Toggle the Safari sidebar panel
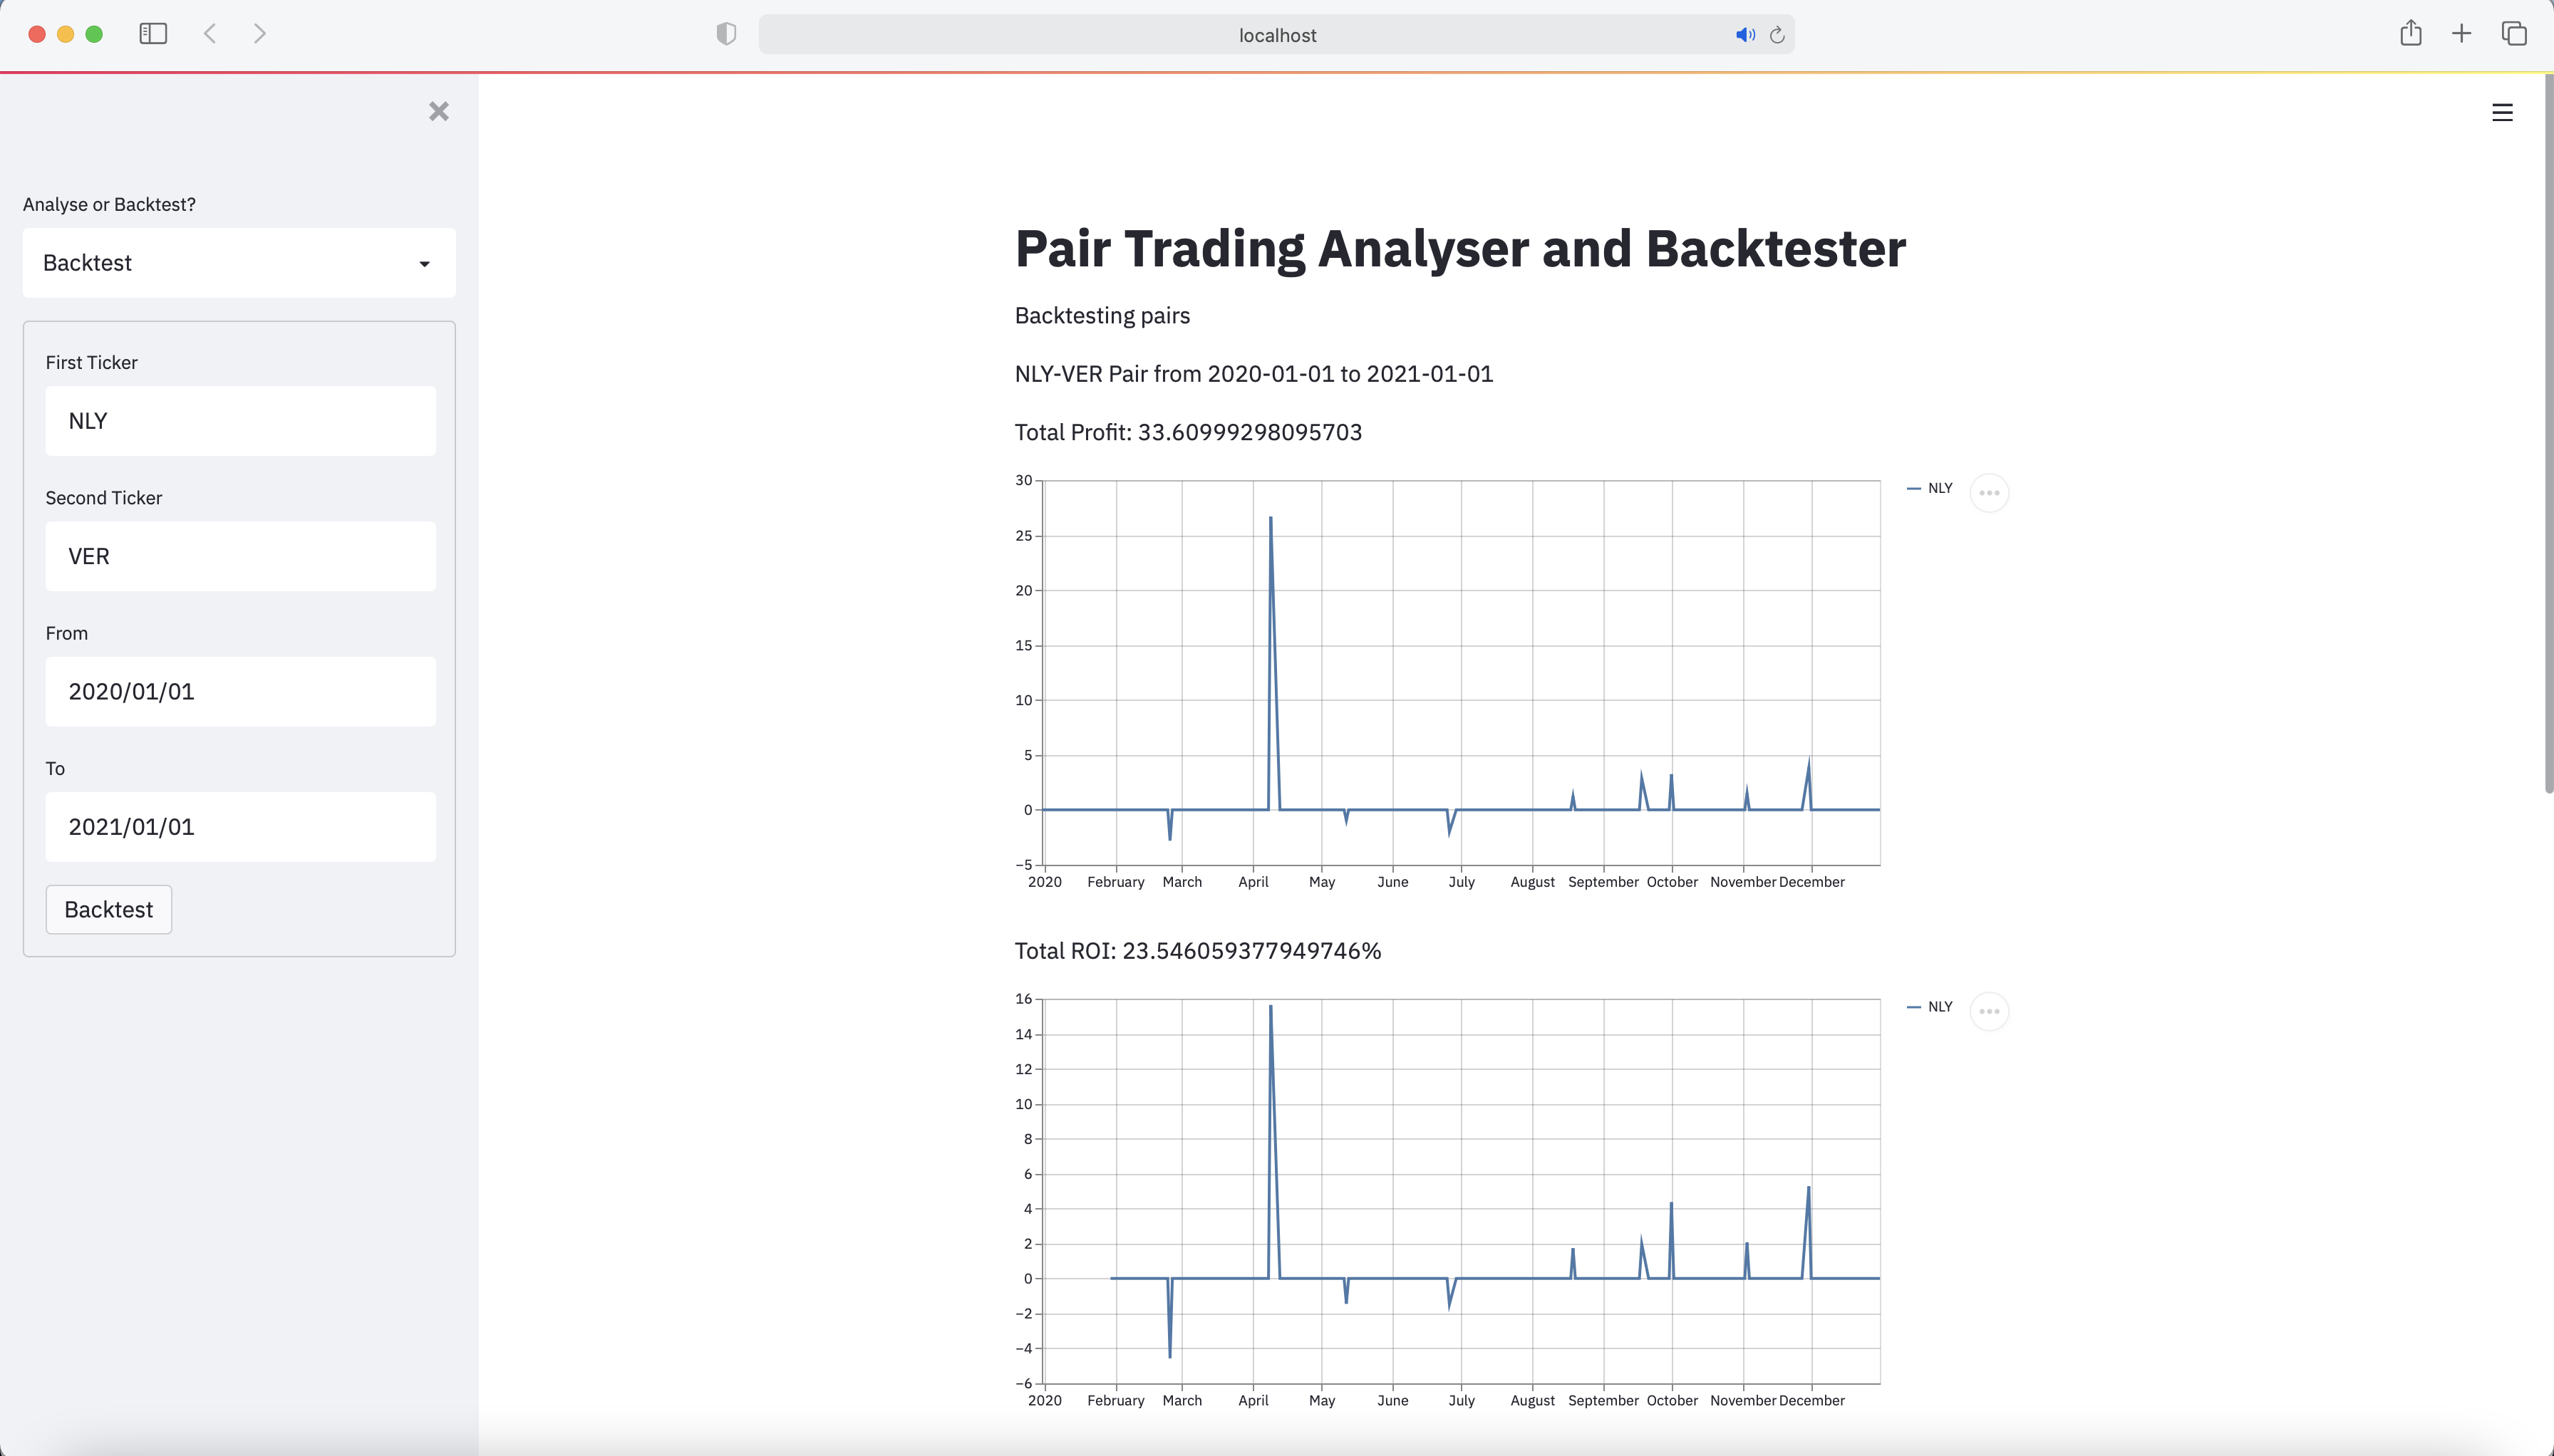The height and width of the screenshot is (1456, 2554). tap(152, 33)
